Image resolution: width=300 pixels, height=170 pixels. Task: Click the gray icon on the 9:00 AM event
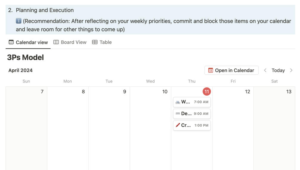point(178,114)
